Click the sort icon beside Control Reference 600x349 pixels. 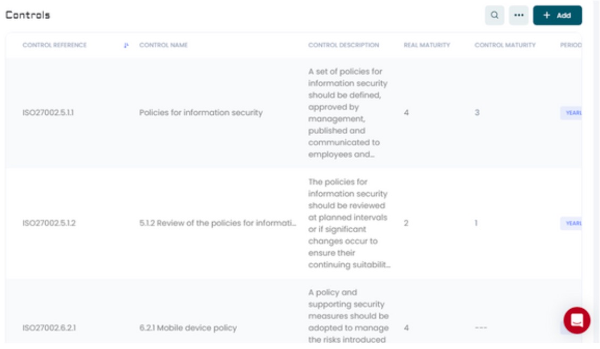(126, 46)
